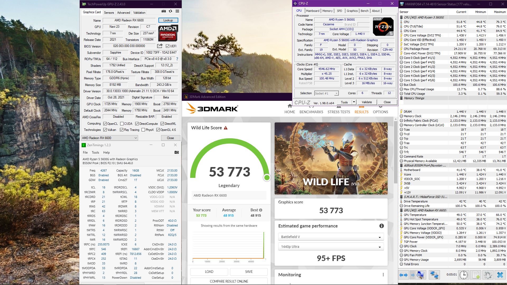
Task: Click the GPU-Z Name field AMD Radeon RX 6600
Action: (x=129, y=20)
